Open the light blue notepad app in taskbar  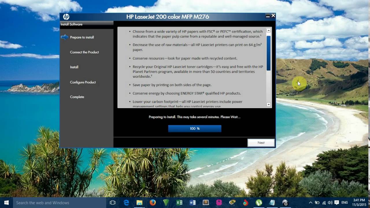click(272, 203)
